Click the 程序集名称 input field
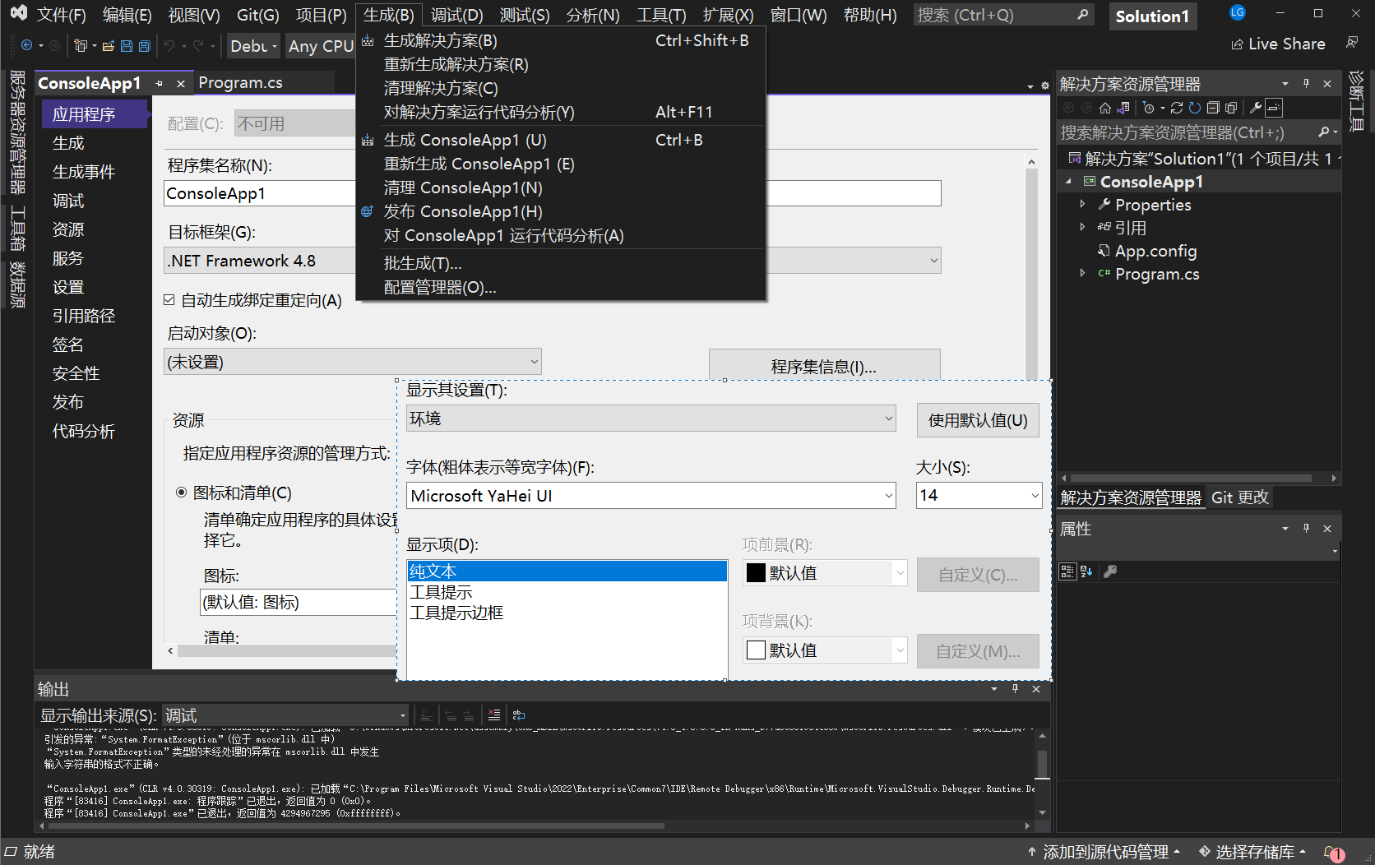Viewport: 1375px width, 865px height. [x=553, y=193]
